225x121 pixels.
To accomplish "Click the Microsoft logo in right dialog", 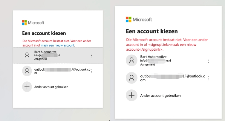I will (139, 19).
